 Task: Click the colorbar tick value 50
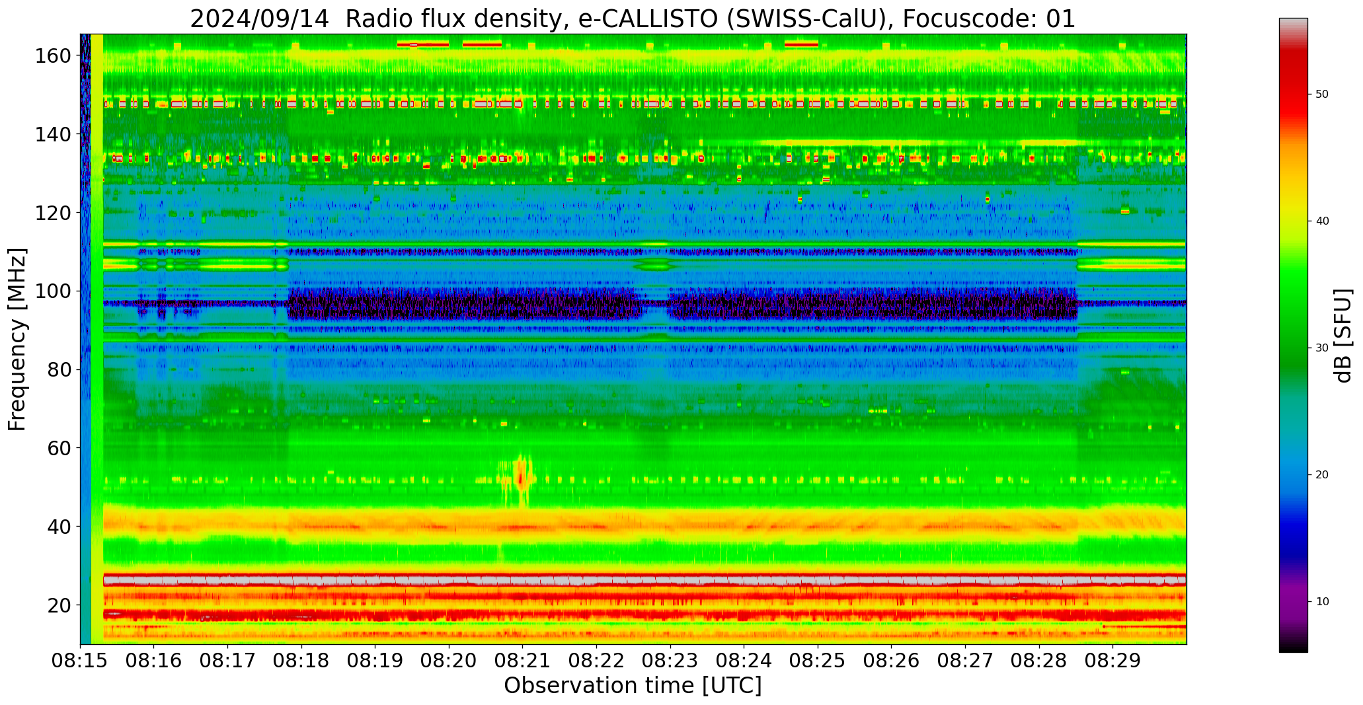coord(1322,94)
